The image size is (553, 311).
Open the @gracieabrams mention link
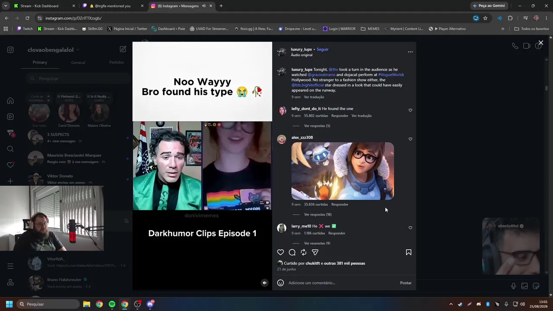tap(321, 75)
